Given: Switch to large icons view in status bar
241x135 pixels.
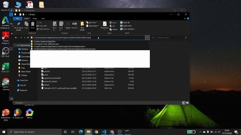Looking at the screenshot, I should [x=187, y=103].
